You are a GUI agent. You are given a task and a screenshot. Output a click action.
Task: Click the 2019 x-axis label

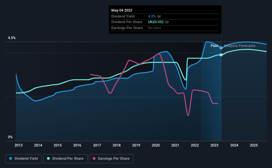tap(136, 145)
